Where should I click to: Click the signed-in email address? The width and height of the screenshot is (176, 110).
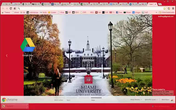click(166, 16)
